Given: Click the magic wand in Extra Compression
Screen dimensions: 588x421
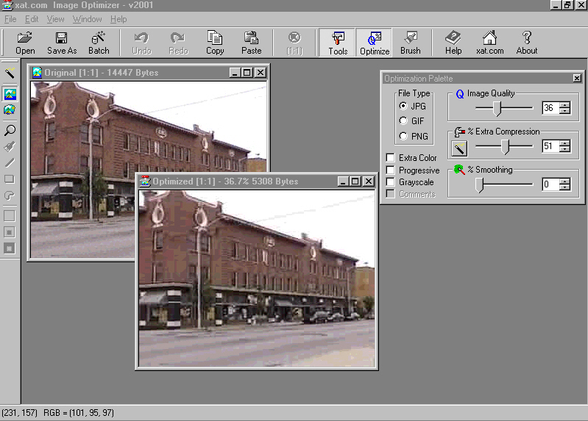Looking at the screenshot, I should pyautogui.click(x=459, y=148).
